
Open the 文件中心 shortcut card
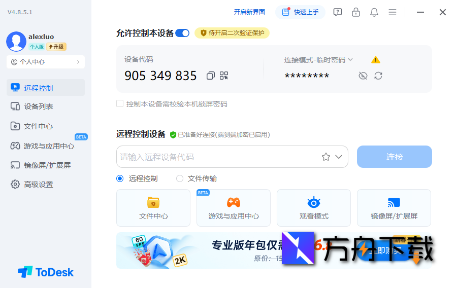[x=153, y=208]
